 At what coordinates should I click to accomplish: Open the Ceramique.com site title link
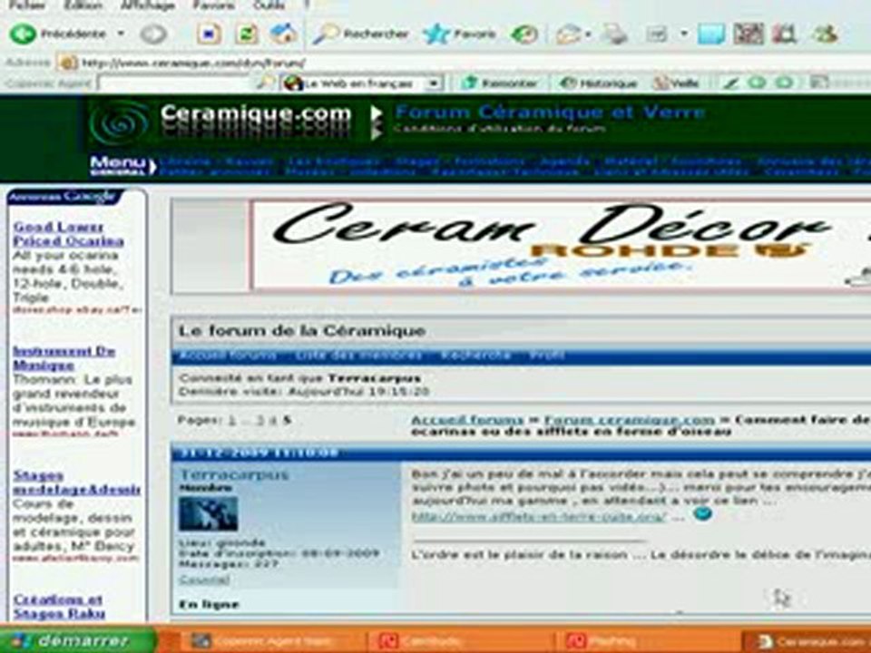(256, 114)
